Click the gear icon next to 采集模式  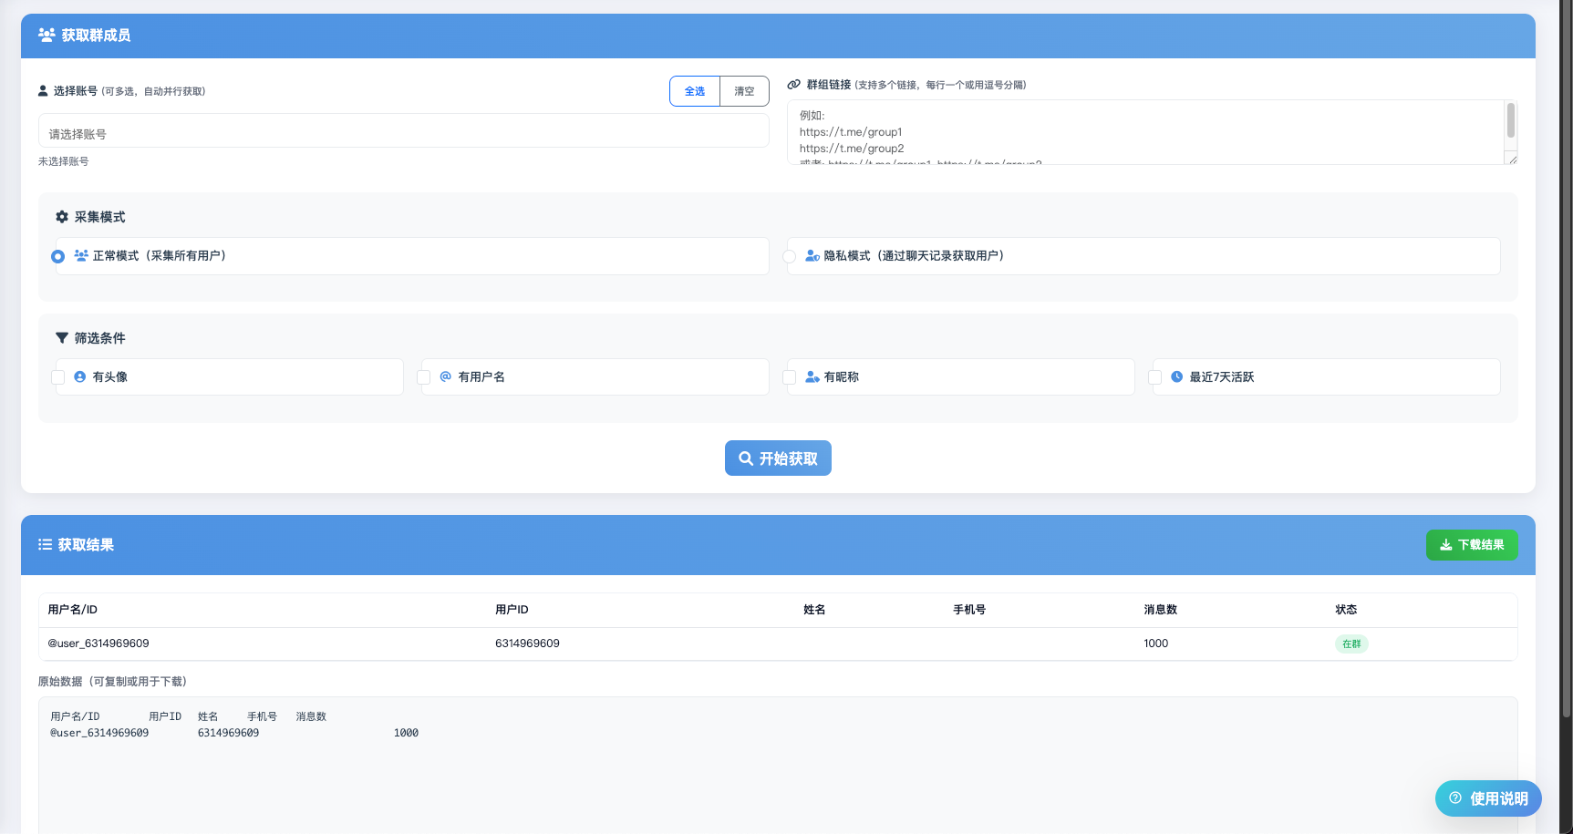[62, 217]
